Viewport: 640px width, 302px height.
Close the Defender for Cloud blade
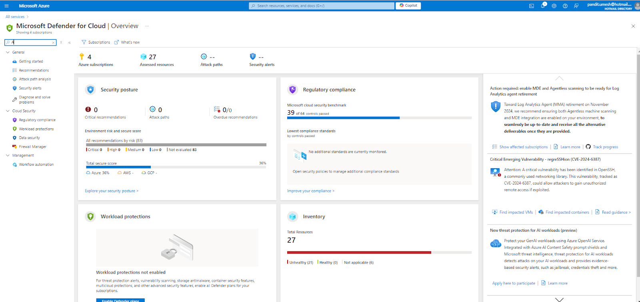click(x=633, y=26)
